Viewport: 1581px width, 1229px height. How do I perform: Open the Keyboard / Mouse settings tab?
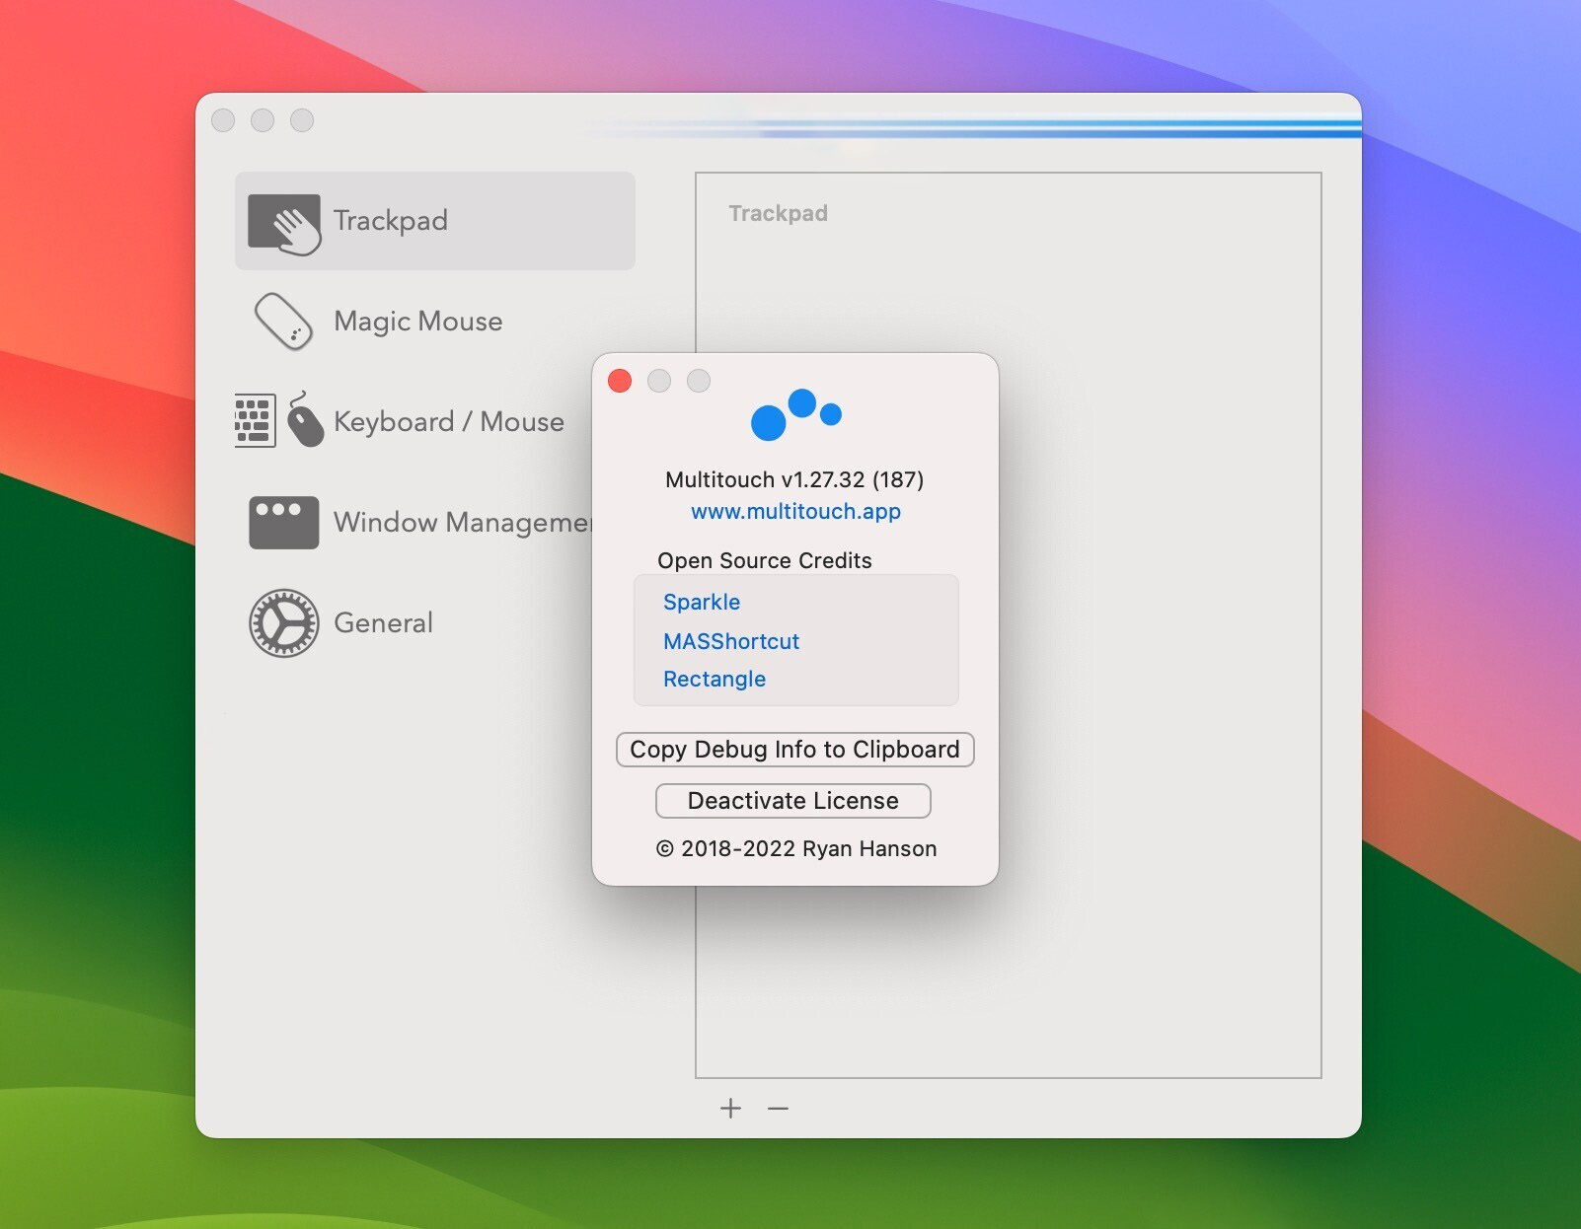click(414, 421)
